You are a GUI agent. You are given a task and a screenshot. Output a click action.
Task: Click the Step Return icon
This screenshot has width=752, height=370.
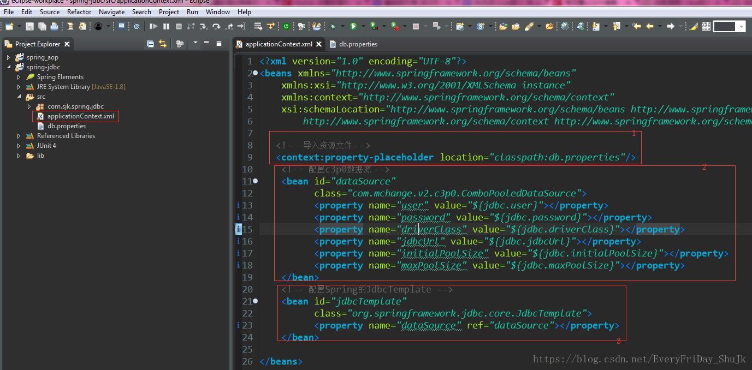click(x=229, y=26)
